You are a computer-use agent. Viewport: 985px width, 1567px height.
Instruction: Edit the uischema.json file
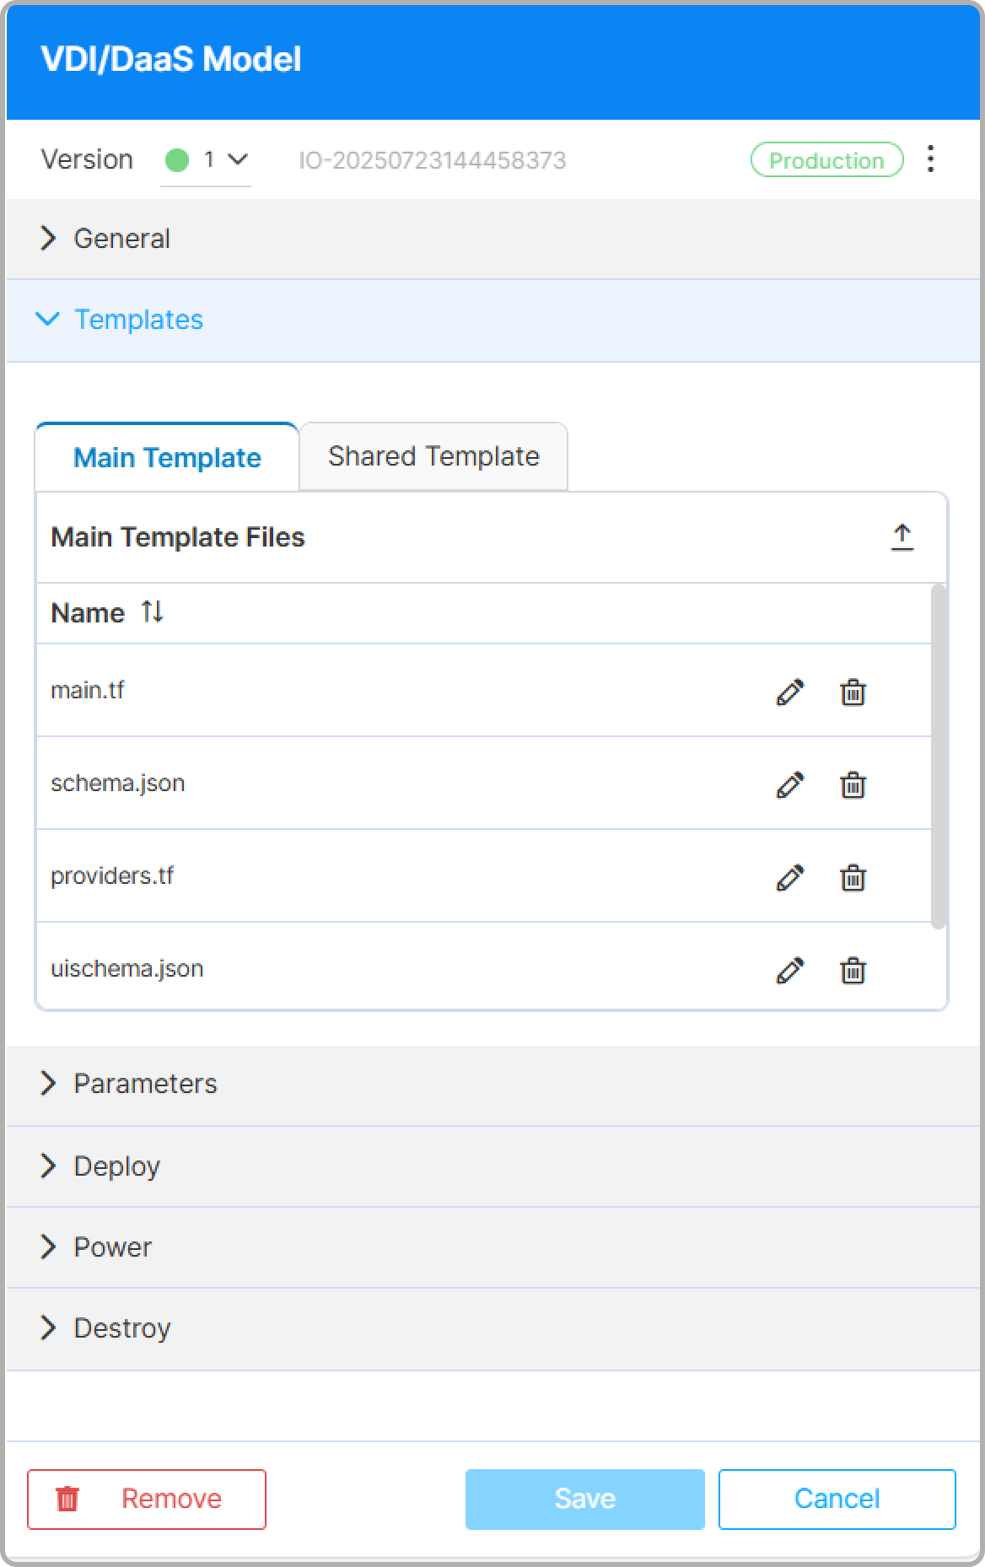tap(789, 971)
